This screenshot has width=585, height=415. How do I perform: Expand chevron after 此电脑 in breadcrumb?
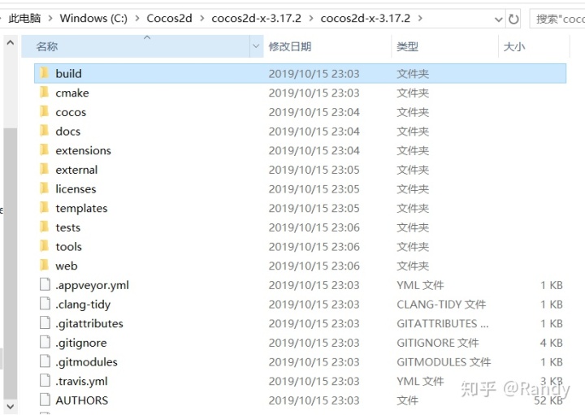pos(50,18)
